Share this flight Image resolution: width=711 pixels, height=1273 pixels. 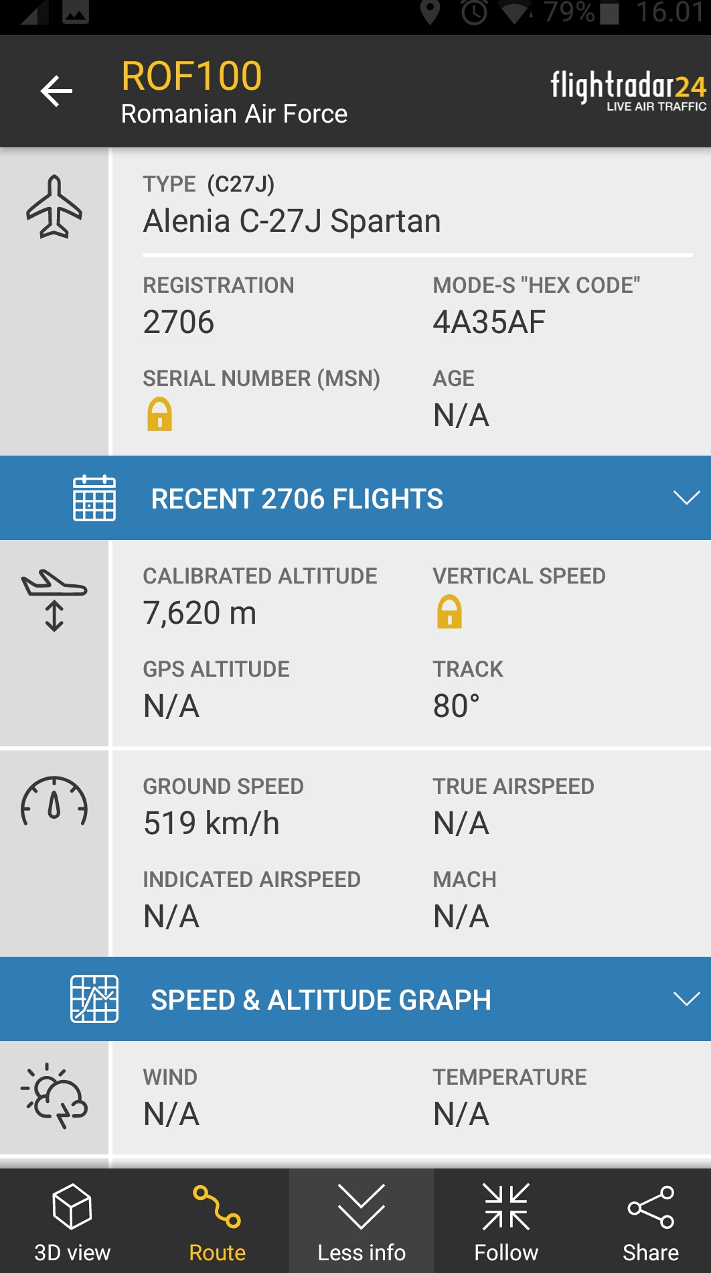coord(651,1221)
